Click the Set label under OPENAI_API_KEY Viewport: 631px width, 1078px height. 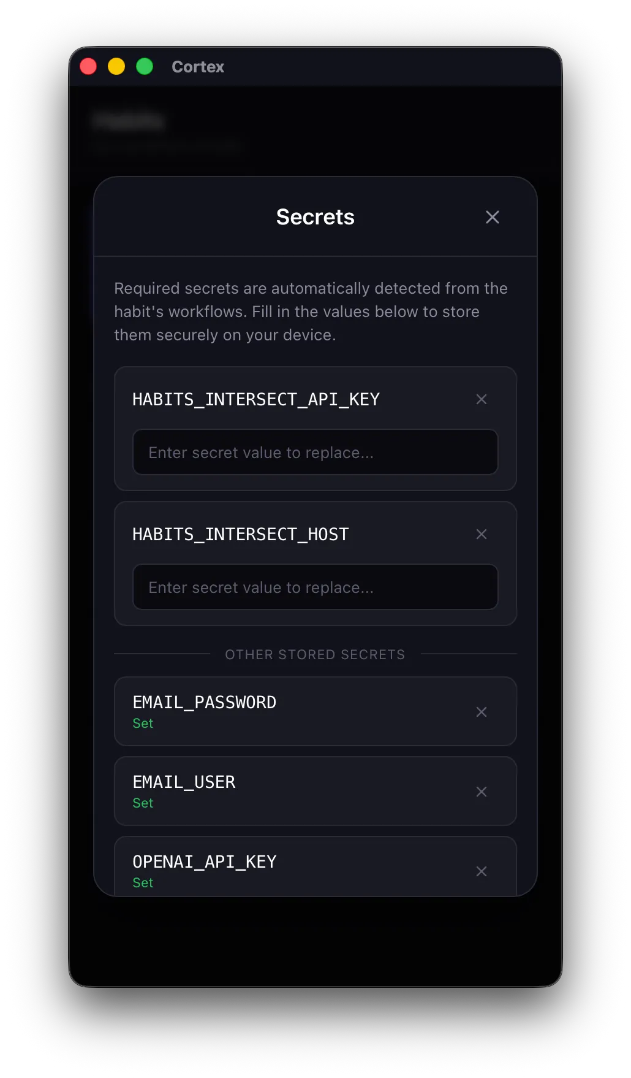pyautogui.click(x=143, y=882)
